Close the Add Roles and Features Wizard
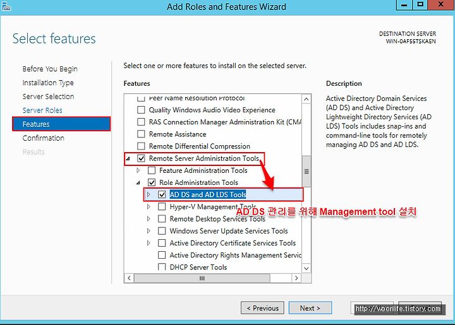Viewport: 455px width, 325px height. [441, 5]
